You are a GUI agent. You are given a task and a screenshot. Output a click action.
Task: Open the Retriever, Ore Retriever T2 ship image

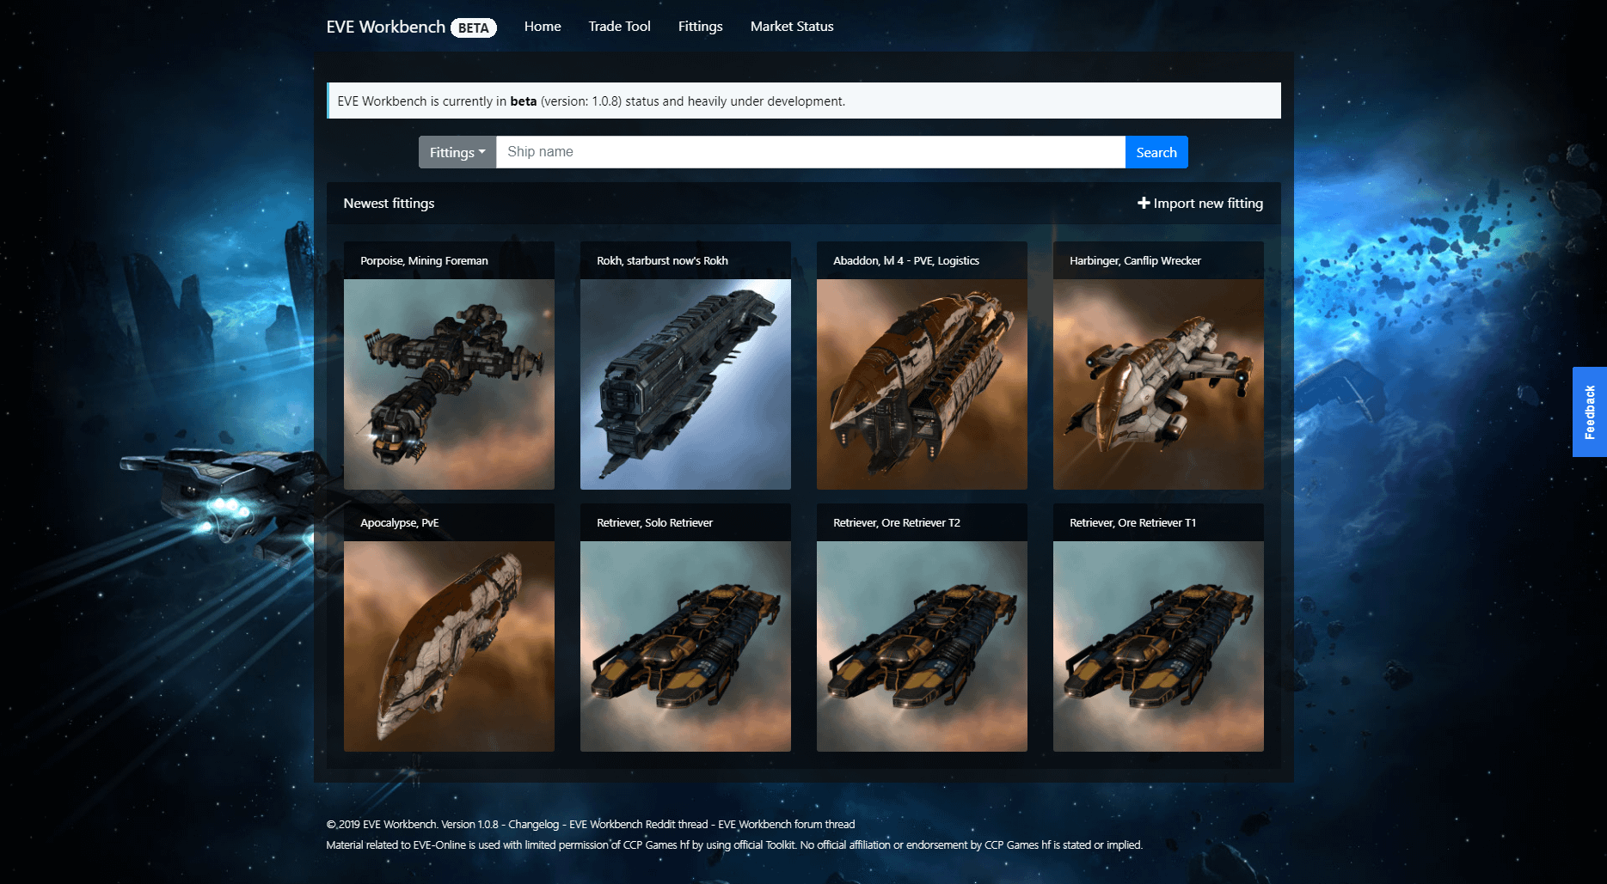(922, 646)
